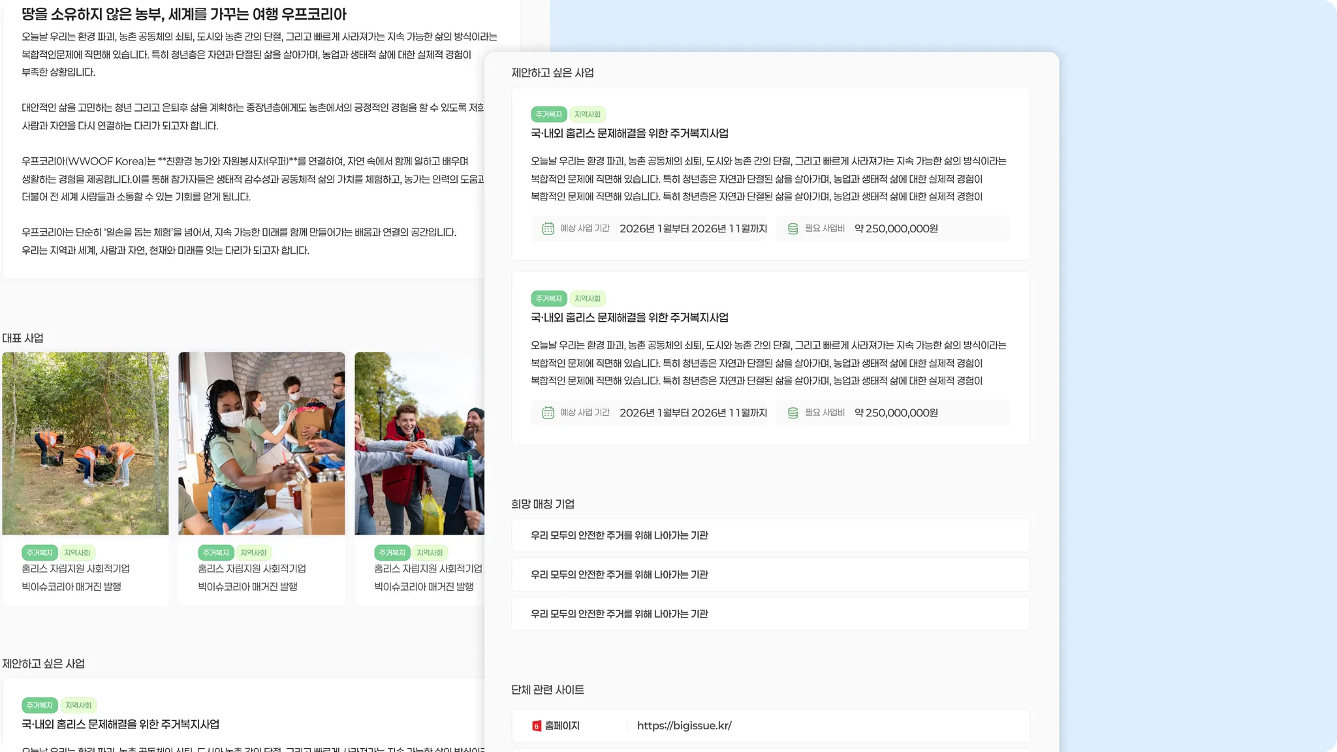1337x752 pixels.
Task: Open the group hands-together thumbnail
Action: 419,443
